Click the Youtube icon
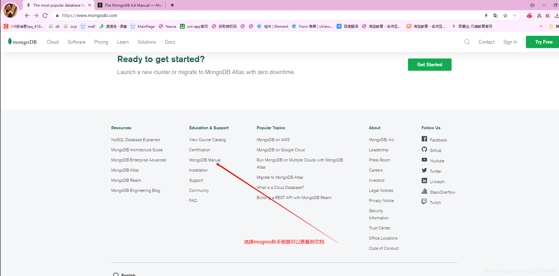The width and height of the screenshot is (559, 276). coord(424,160)
